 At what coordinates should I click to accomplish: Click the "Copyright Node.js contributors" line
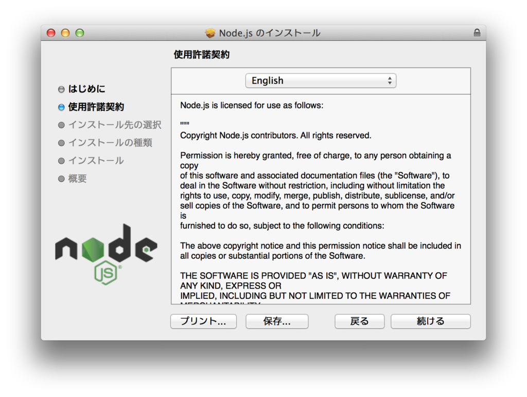tap(276, 136)
